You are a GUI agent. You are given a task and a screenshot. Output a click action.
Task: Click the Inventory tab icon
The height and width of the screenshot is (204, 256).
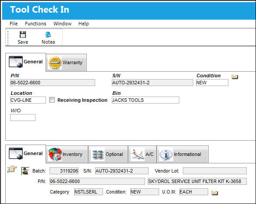(x=55, y=154)
